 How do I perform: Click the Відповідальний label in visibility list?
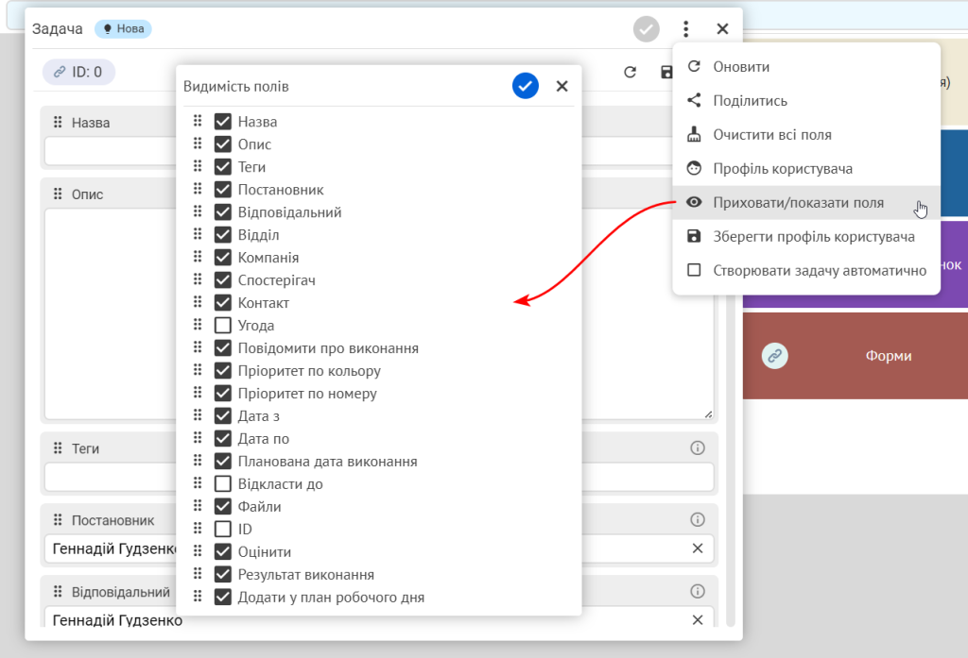tap(289, 212)
